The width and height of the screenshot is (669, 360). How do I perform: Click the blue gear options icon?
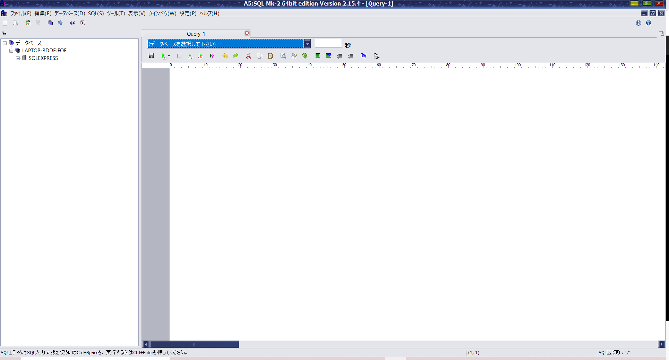point(60,23)
